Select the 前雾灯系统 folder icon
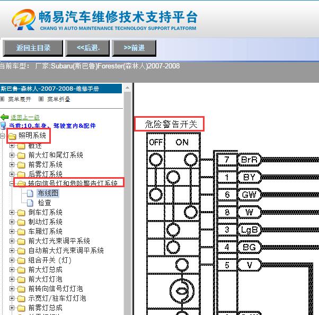The height and width of the screenshot is (315, 319). pos(21,165)
